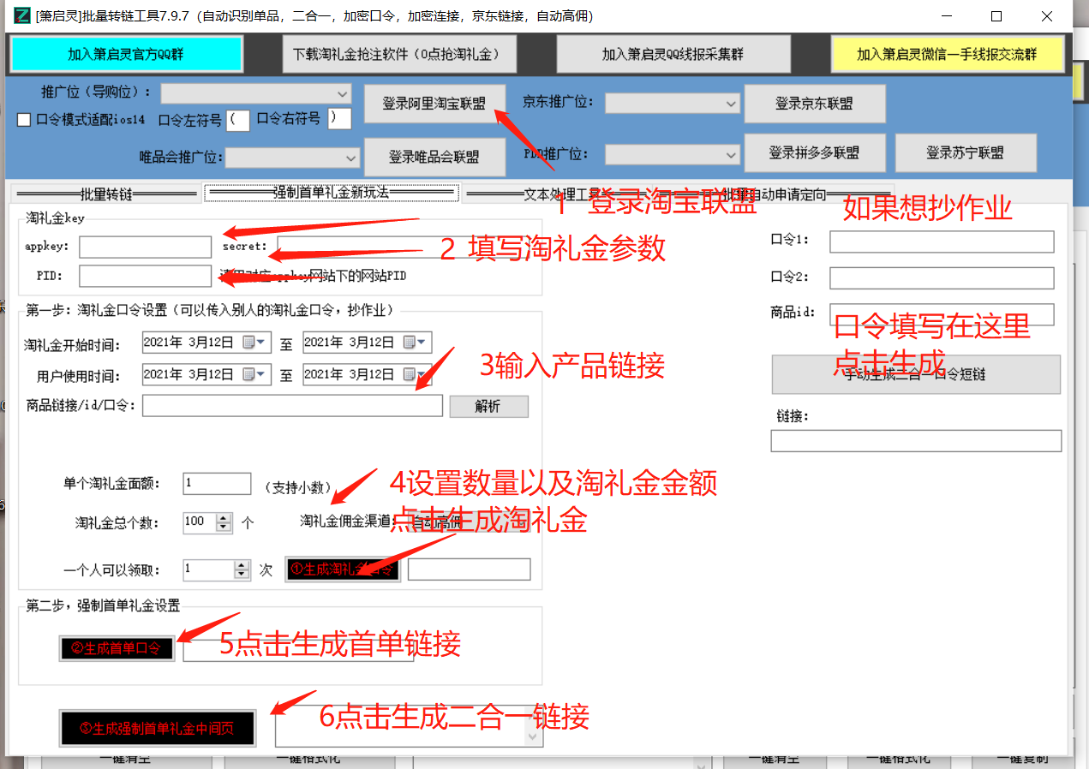
Task: Click the 淘礼金总个数 value showing 100
Action: [200, 522]
